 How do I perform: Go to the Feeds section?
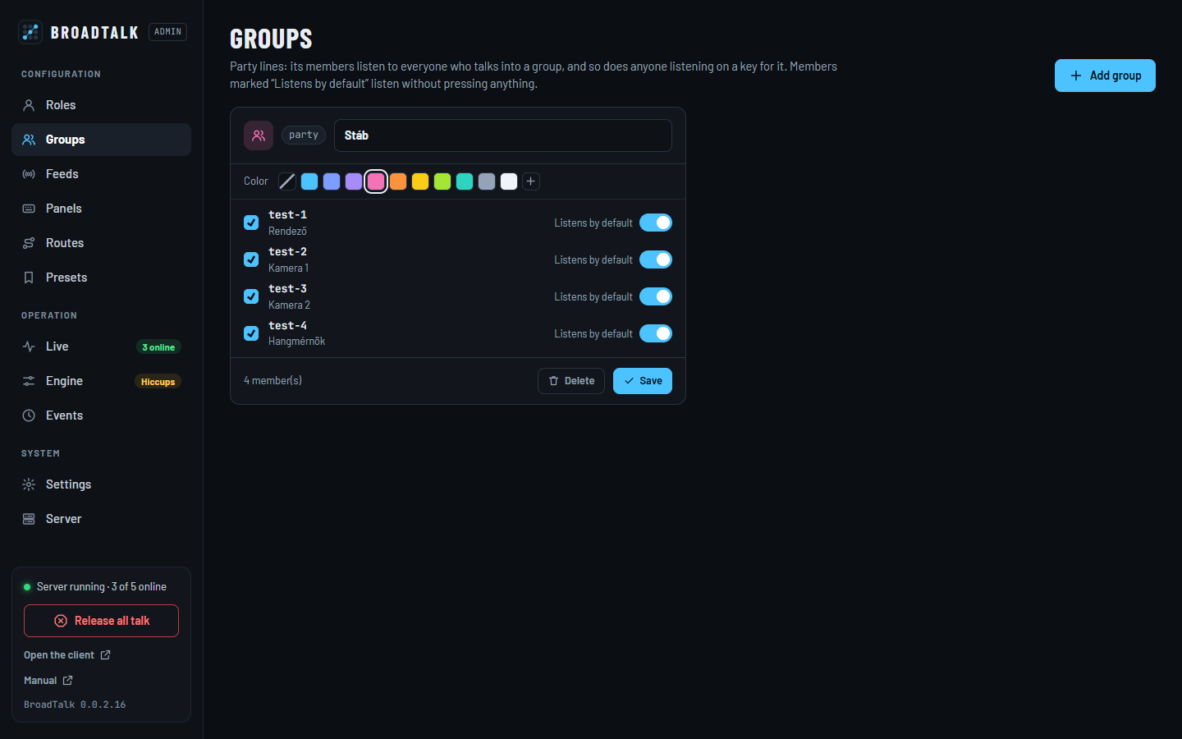tap(101, 174)
